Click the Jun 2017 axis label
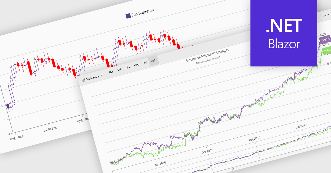 click(x=301, y=127)
